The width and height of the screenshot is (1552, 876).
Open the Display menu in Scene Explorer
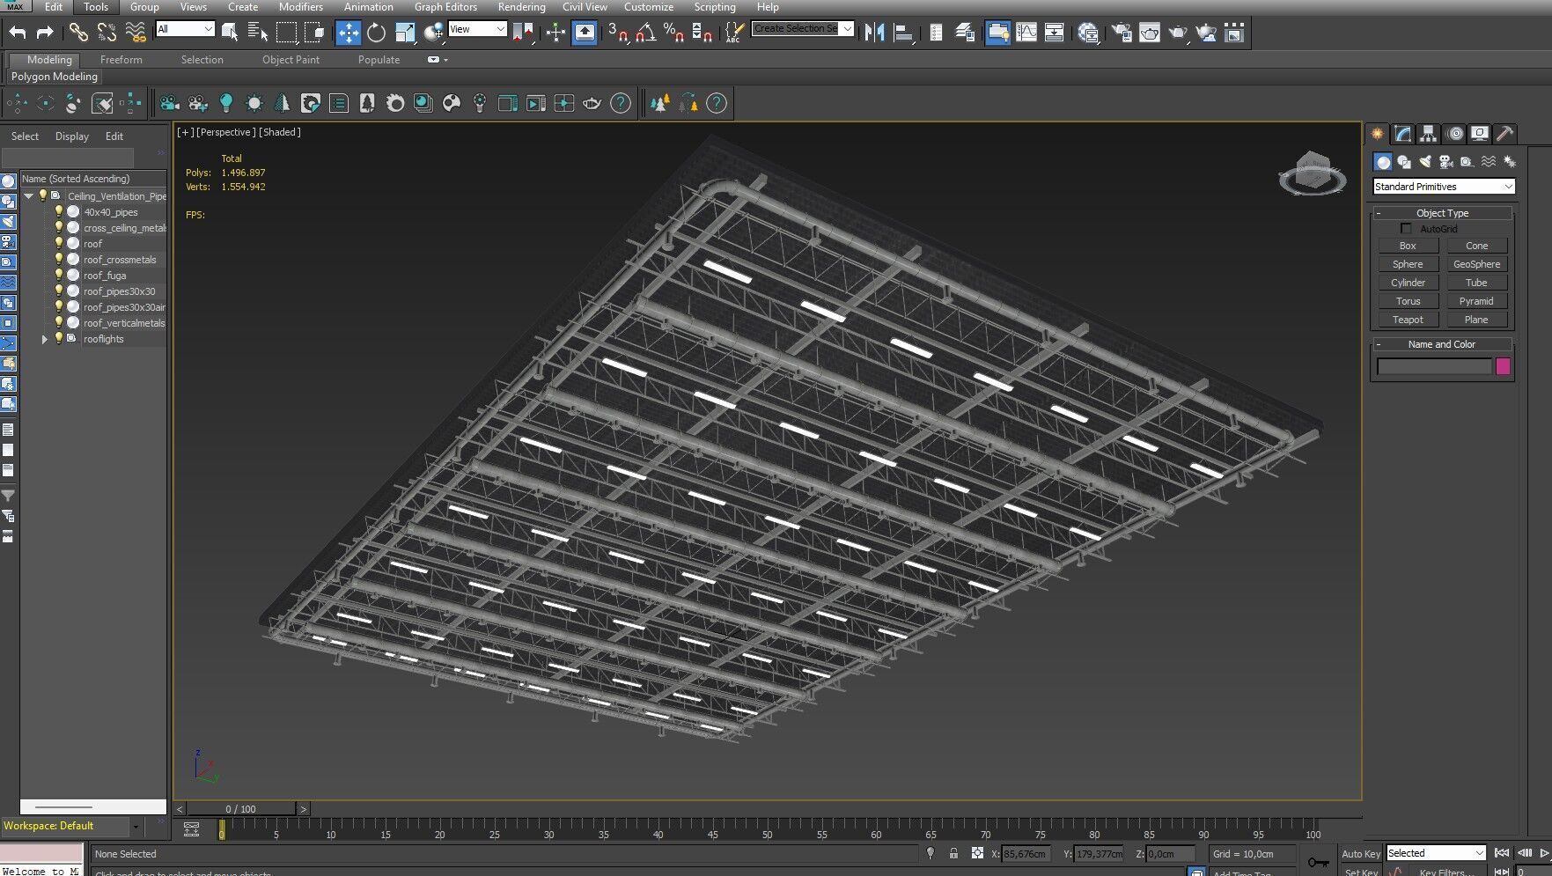(72, 136)
